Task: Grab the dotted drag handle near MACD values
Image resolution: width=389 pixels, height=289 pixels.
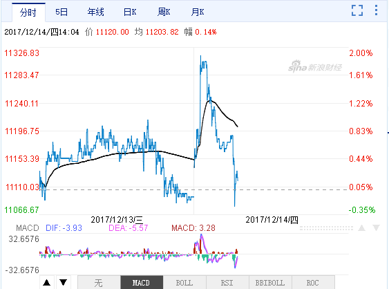Action: pos(326,228)
